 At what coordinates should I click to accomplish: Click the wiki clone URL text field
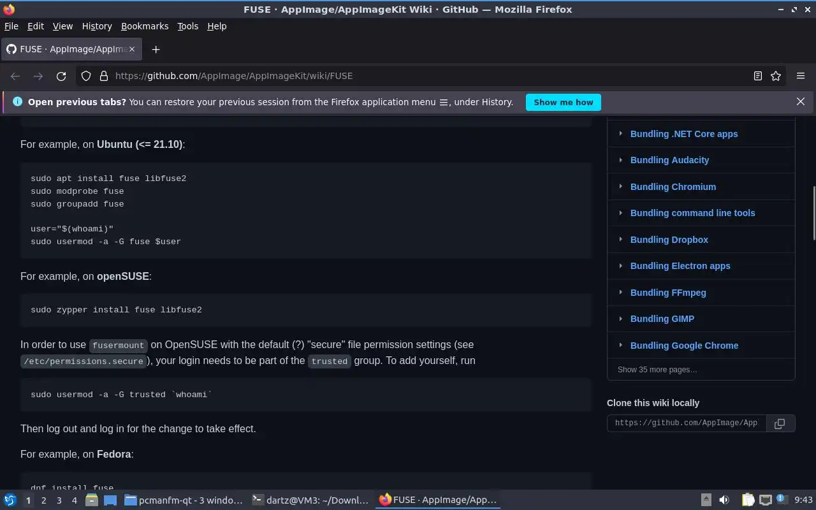pos(686,423)
